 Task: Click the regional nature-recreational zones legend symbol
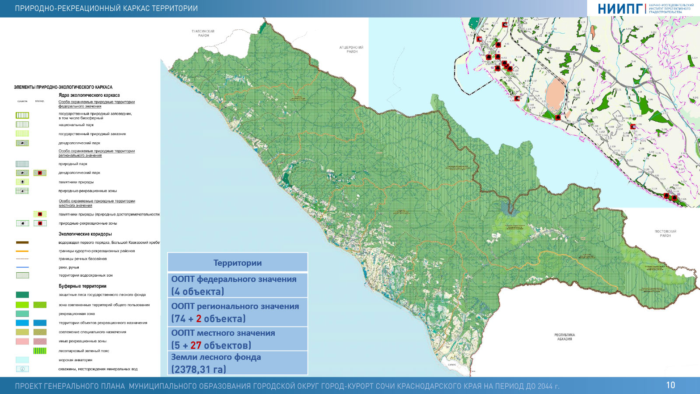[x=22, y=191]
